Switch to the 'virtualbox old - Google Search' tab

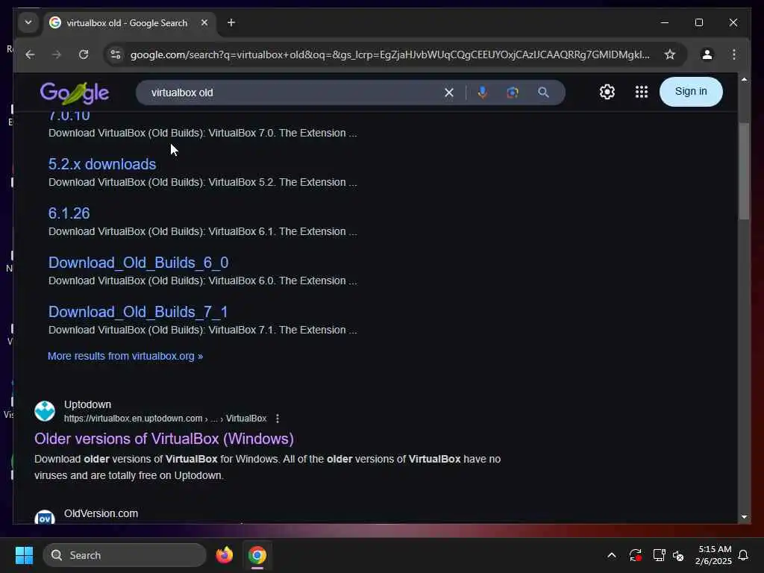click(127, 23)
